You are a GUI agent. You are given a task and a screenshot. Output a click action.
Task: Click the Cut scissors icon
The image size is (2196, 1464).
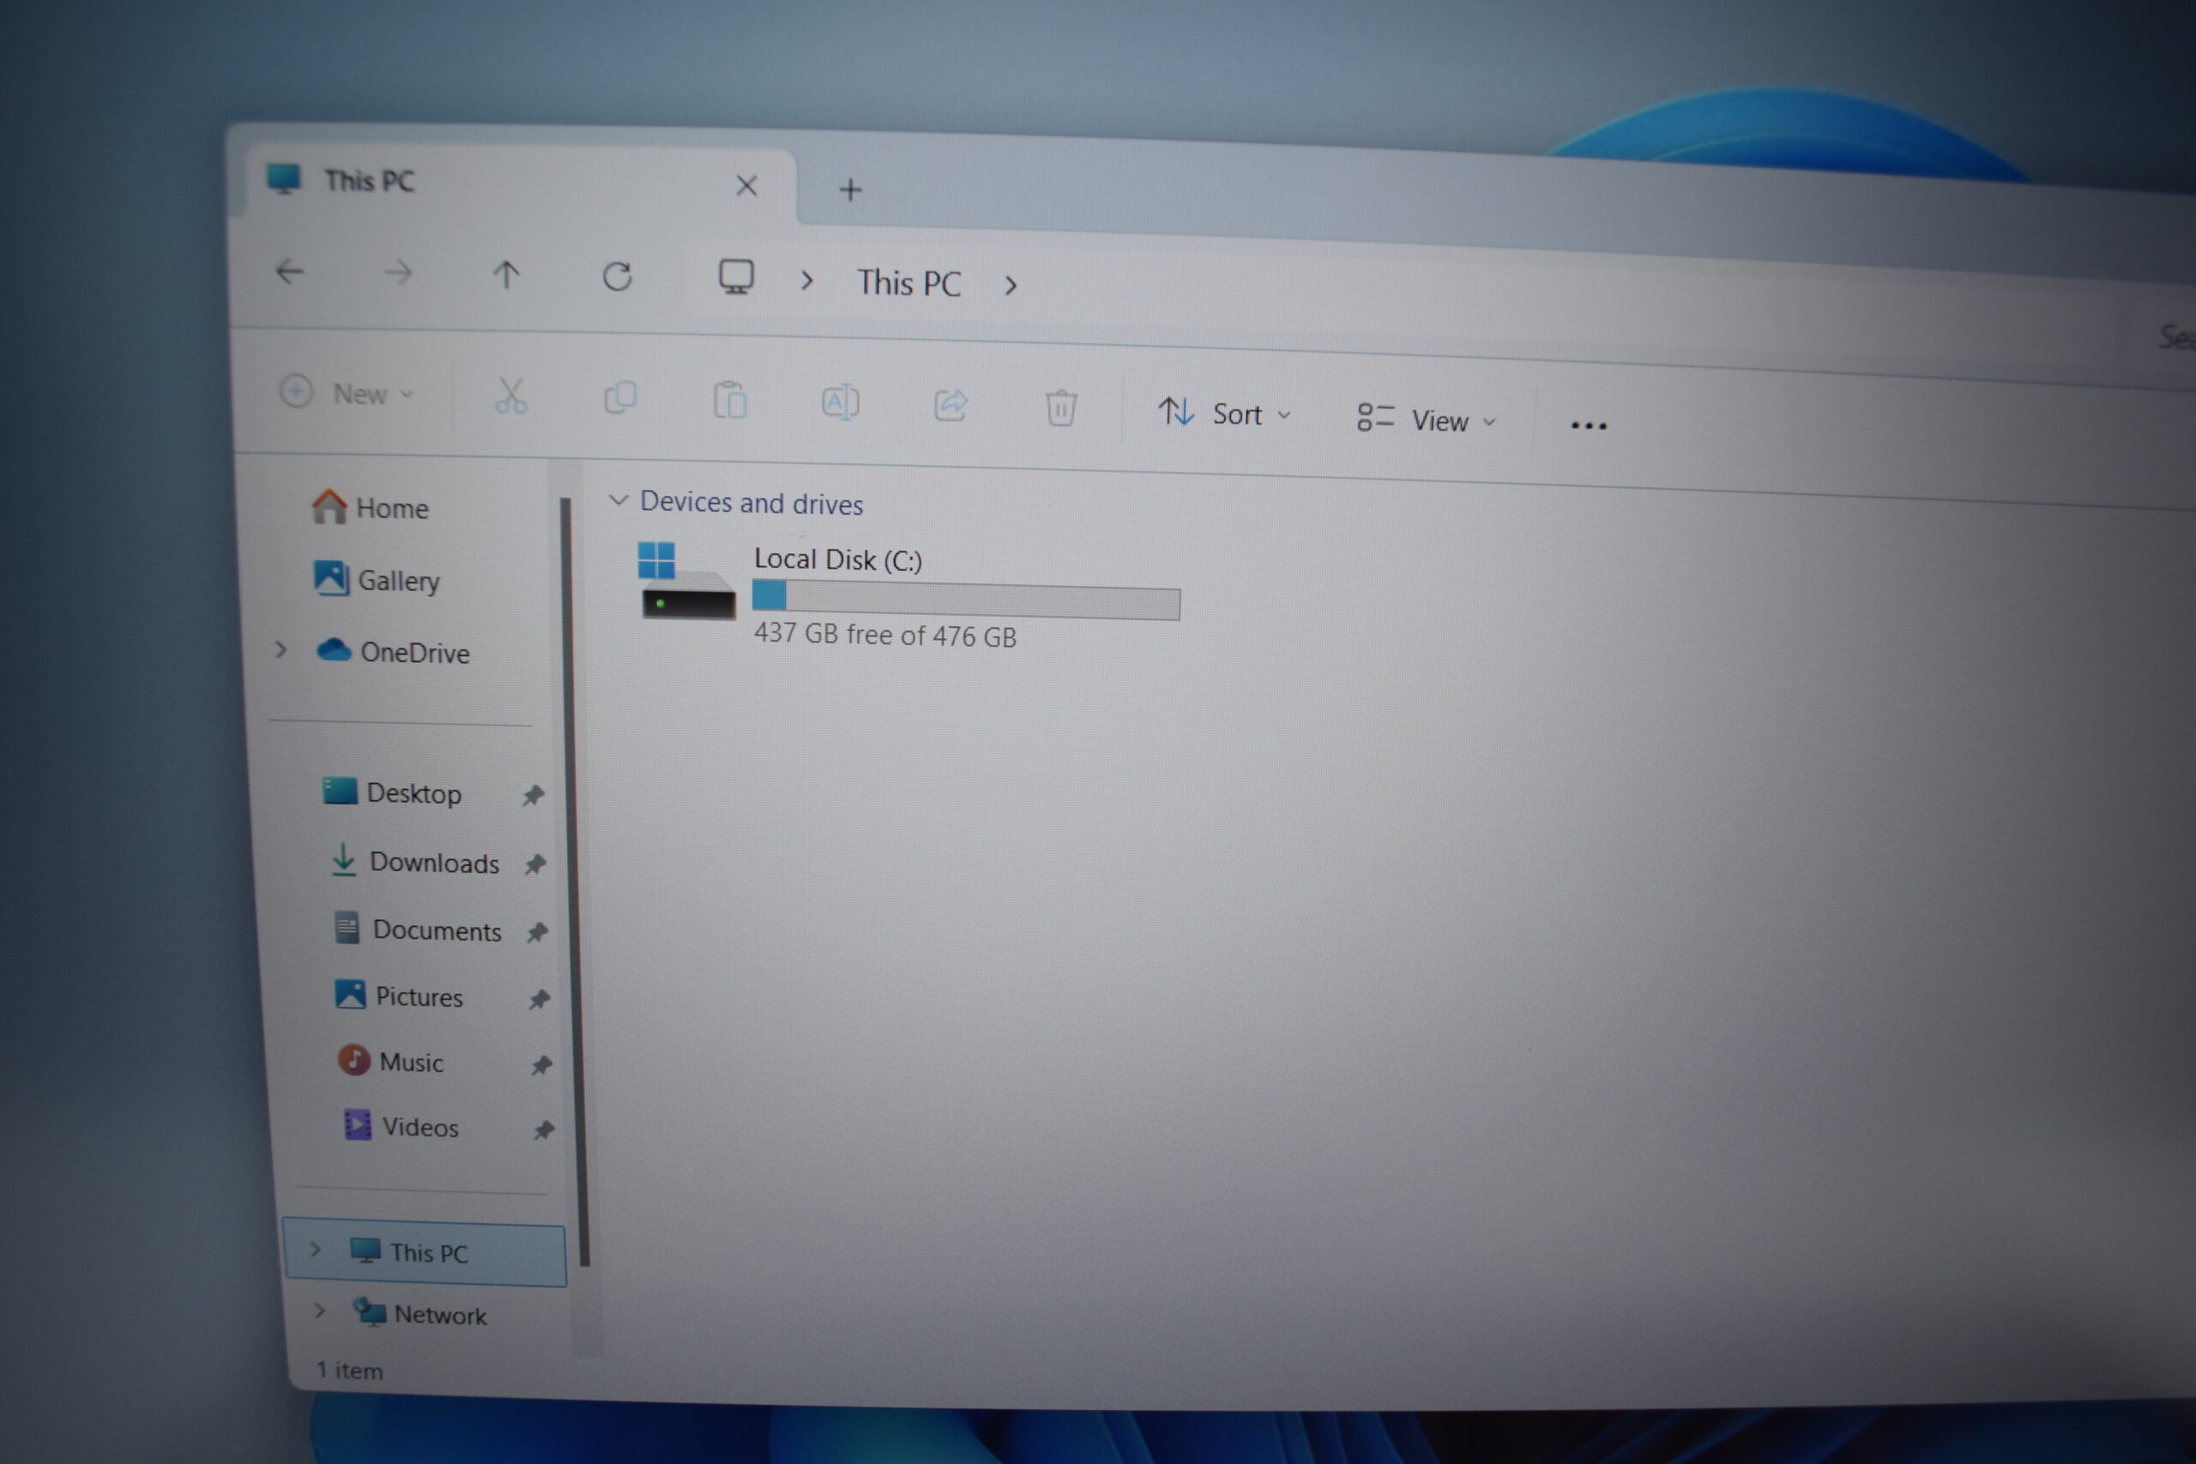510,396
